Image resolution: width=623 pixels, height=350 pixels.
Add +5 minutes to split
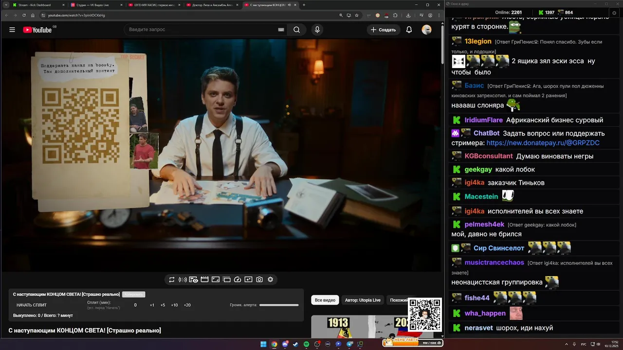(x=163, y=305)
